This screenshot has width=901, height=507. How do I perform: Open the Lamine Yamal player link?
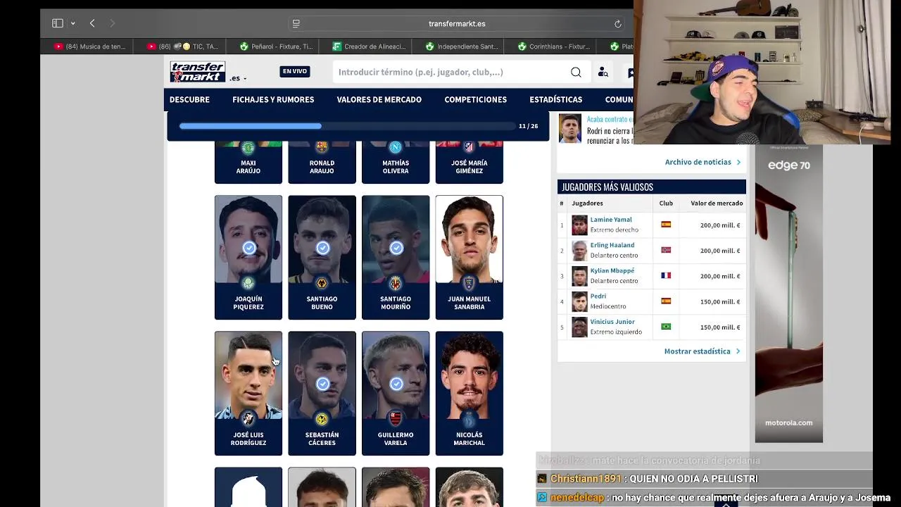(611, 220)
